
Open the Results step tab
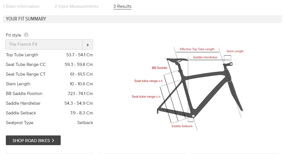pos(123,6)
